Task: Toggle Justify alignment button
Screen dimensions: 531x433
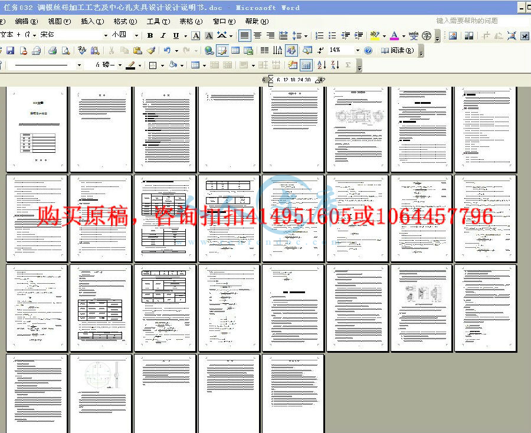Action: tap(244, 35)
